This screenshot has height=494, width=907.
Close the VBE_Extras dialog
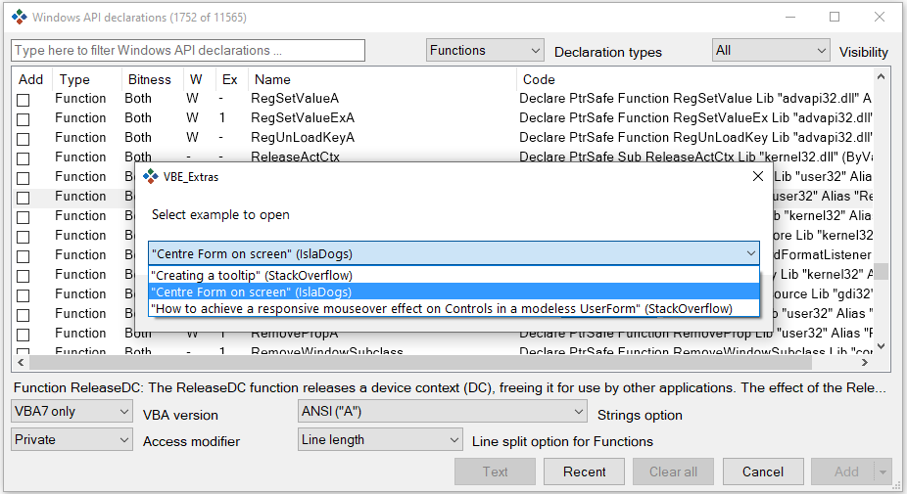click(x=758, y=176)
